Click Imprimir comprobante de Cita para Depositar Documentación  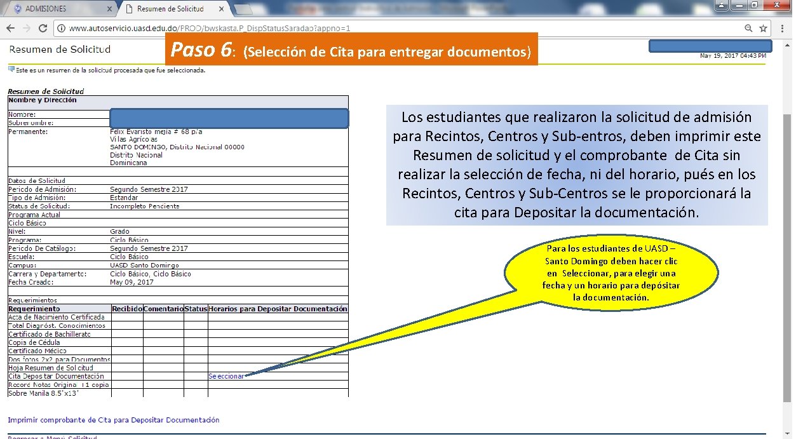coord(114,420)
